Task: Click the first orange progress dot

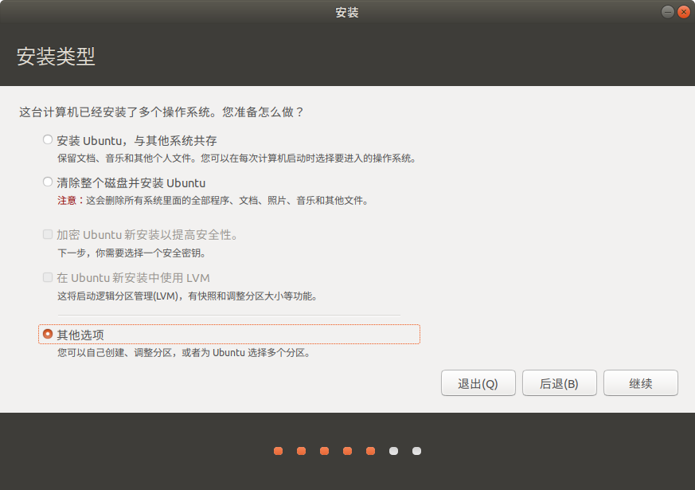Action: (278, 451)
